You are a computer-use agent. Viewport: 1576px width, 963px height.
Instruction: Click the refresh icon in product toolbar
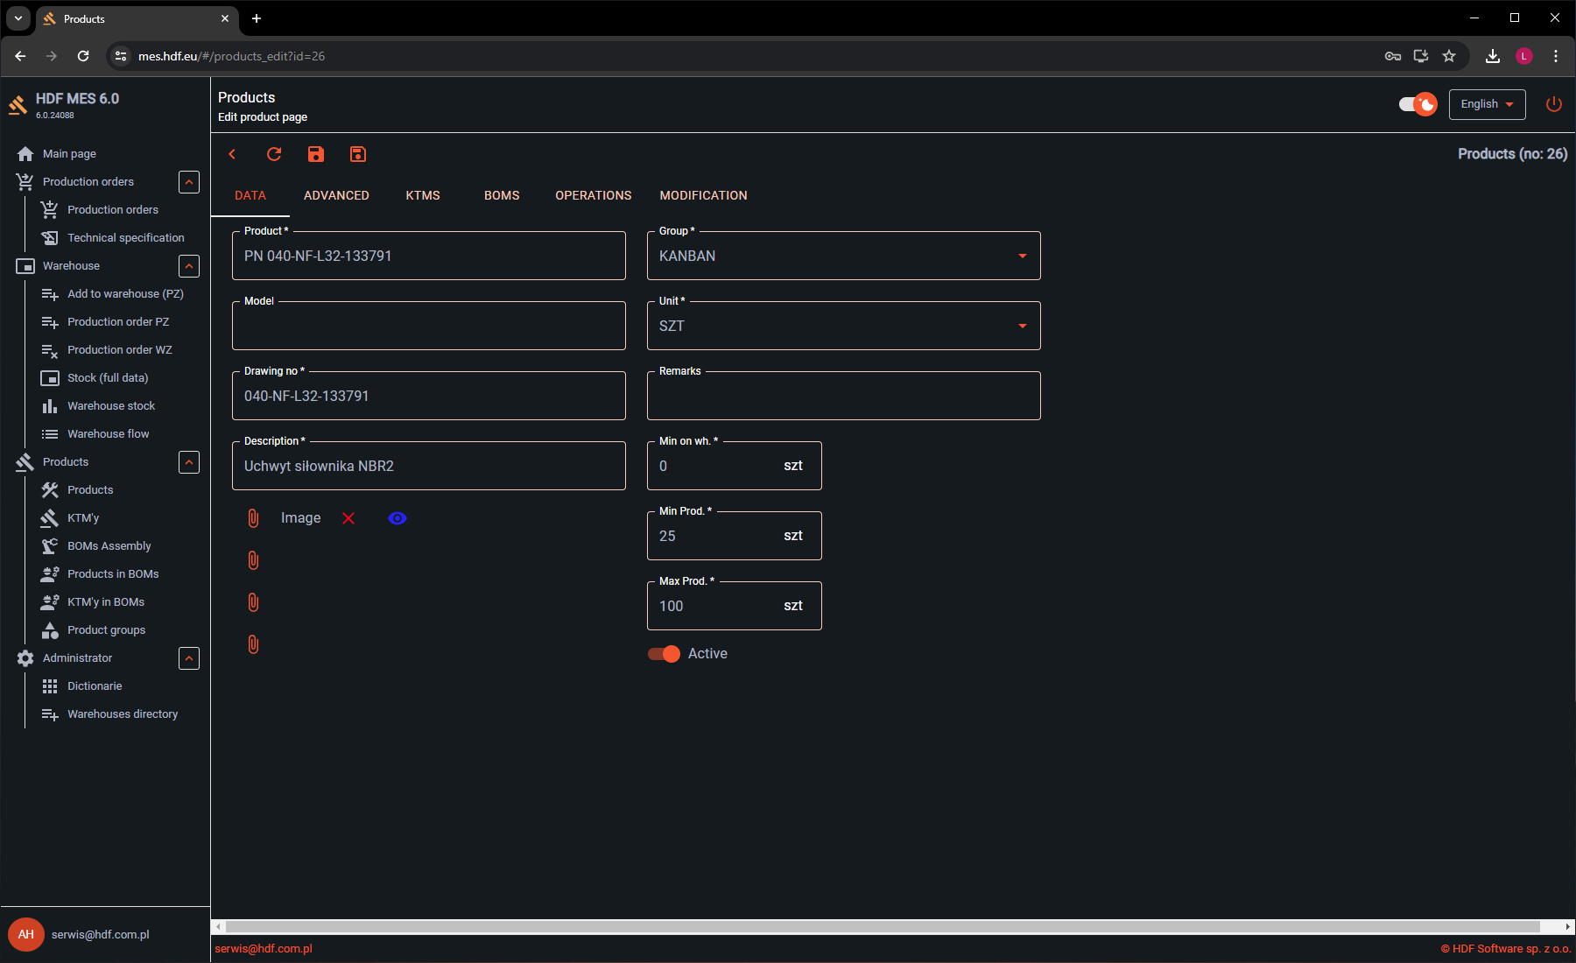point(274,154)
